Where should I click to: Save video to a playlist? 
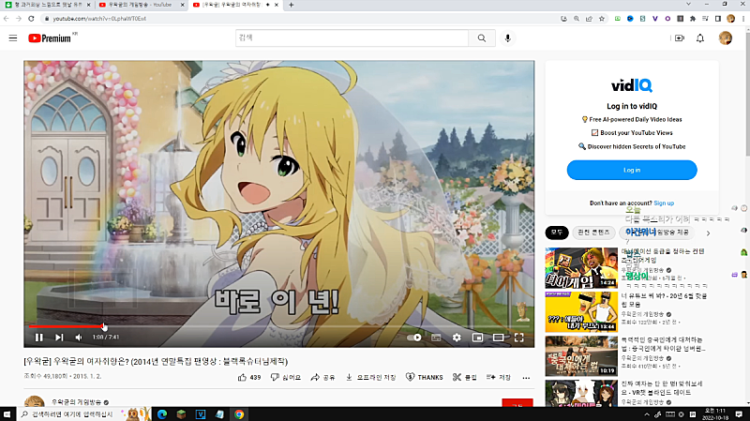(x=499, y=378)
